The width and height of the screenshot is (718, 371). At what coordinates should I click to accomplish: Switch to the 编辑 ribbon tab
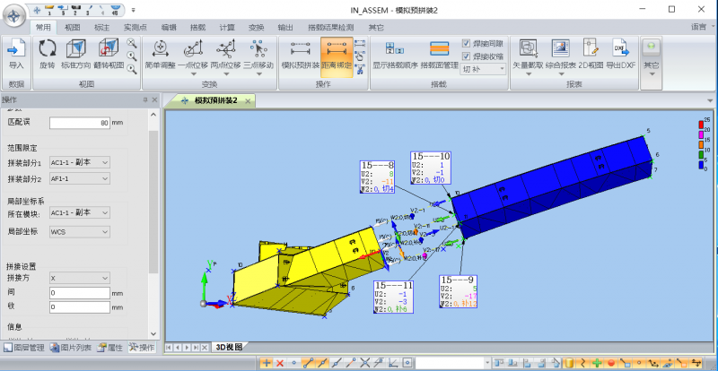point(169,28)
